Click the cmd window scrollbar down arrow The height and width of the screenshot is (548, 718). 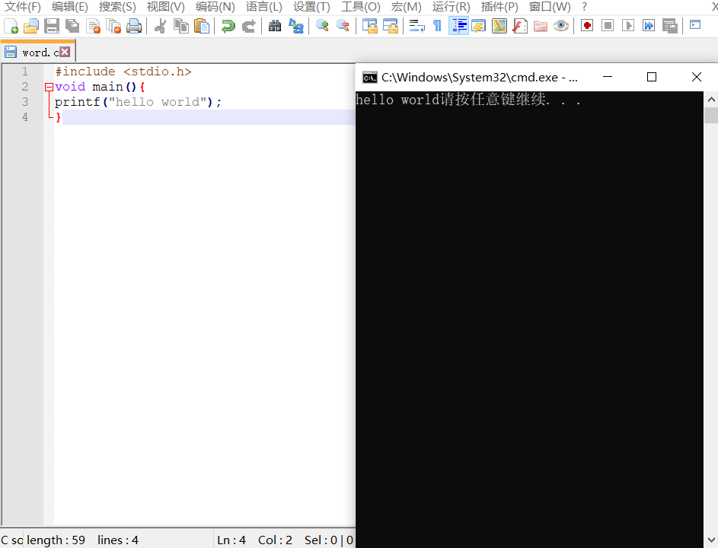[x=710, y=540]
